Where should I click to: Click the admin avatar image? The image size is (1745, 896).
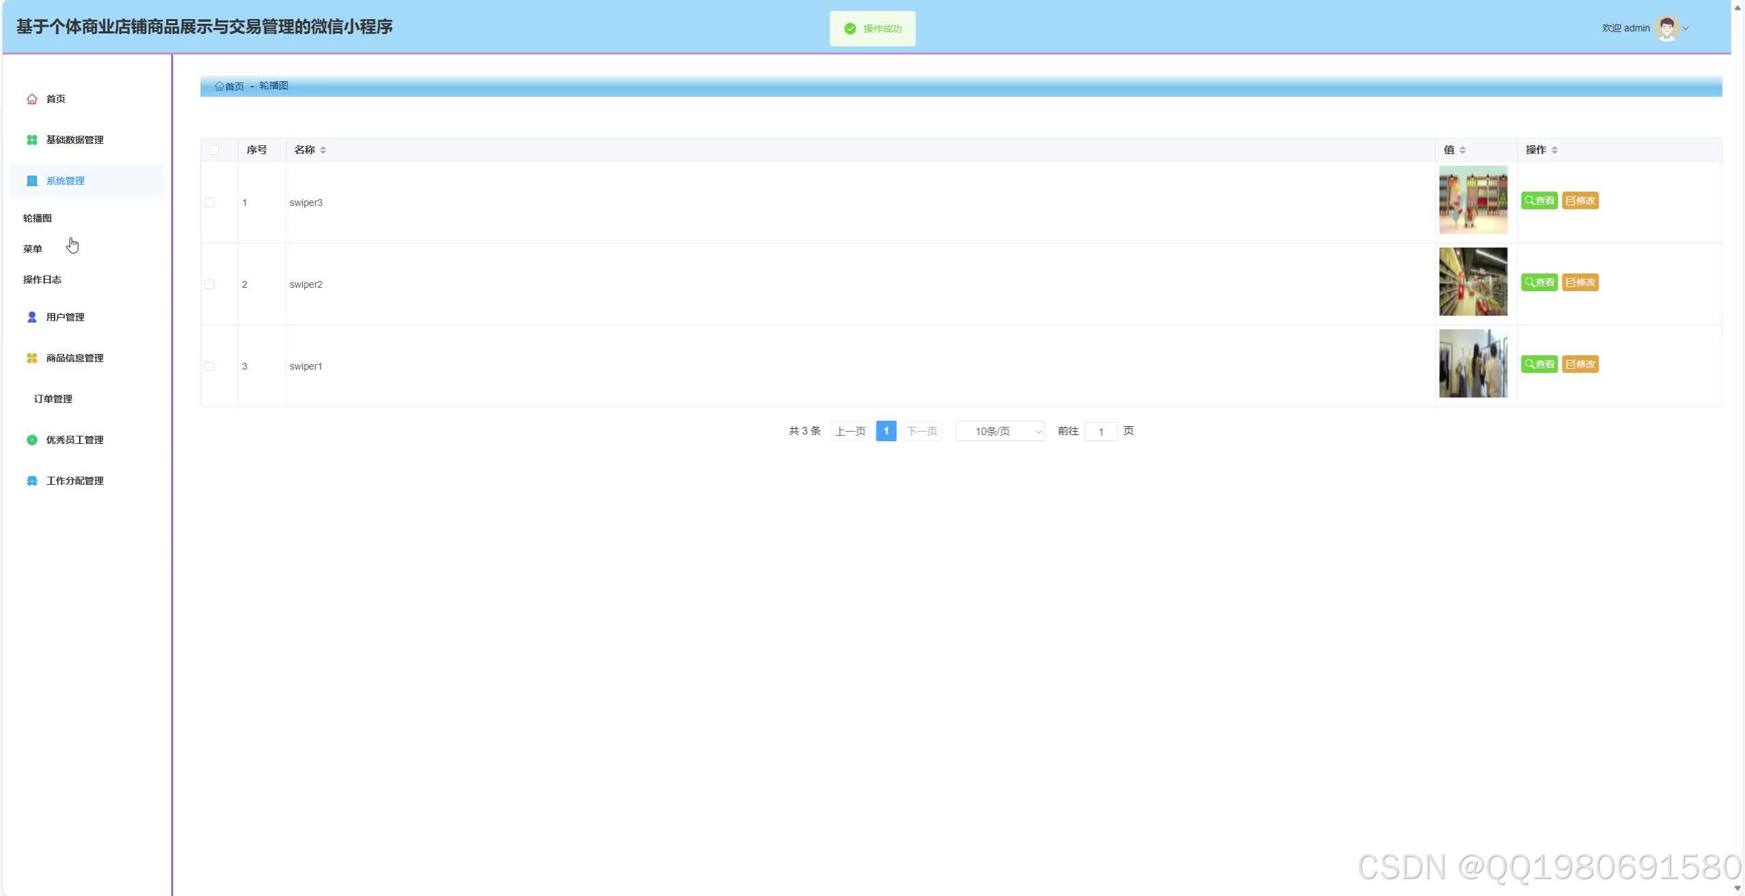1667,28
